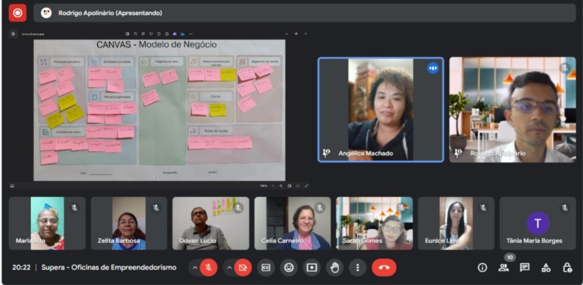Unmute the microphone button
This screenshot has height=285, width=583.
208,268
